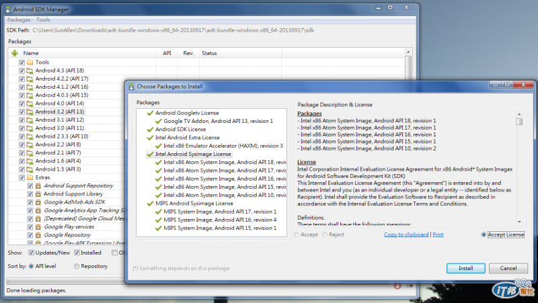The image size is (538, 303).
Task: Click the green check beside Google TV Addon
Action: [158, 122]
